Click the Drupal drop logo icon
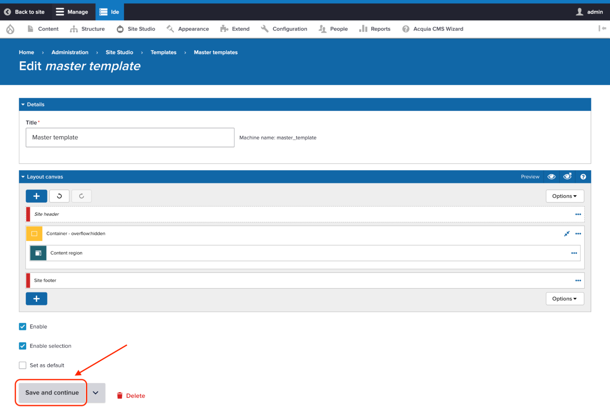The image size is (610, 407). pyautogui.click(x=10, y=29)
